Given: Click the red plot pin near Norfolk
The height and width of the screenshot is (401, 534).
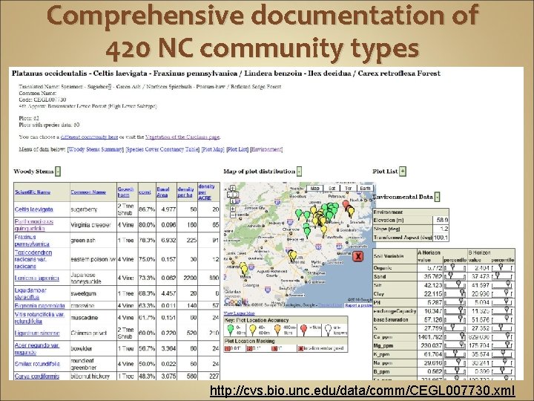Looking at the screenshot, I should 346,205.
